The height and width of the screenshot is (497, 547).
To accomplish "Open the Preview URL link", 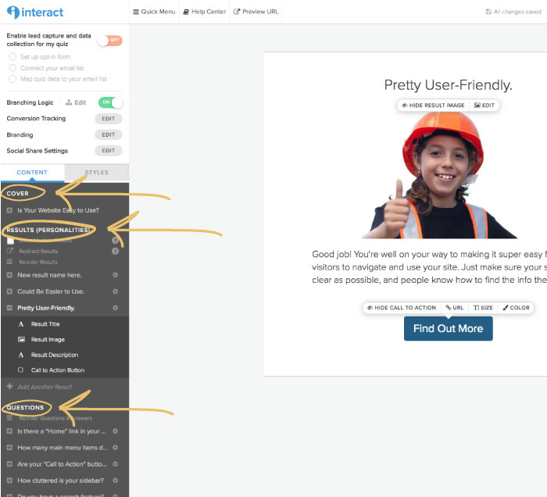I will pyautogui.click(x=256, y=12).
